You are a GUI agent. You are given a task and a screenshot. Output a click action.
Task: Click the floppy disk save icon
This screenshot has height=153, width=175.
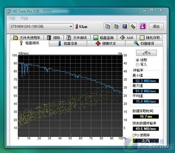(125, 26)
